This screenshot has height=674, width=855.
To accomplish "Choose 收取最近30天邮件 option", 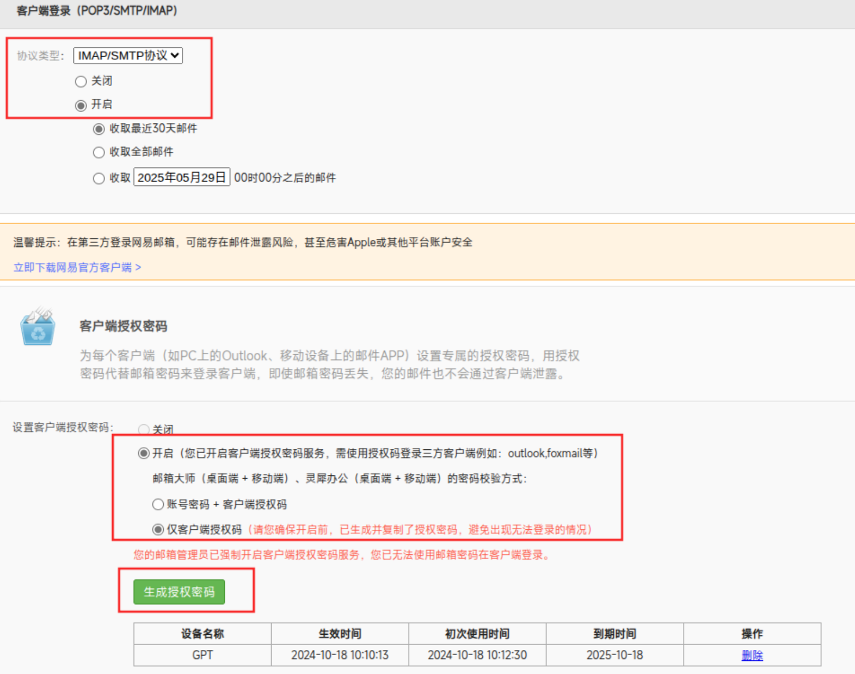I will [x=99, y=129].
